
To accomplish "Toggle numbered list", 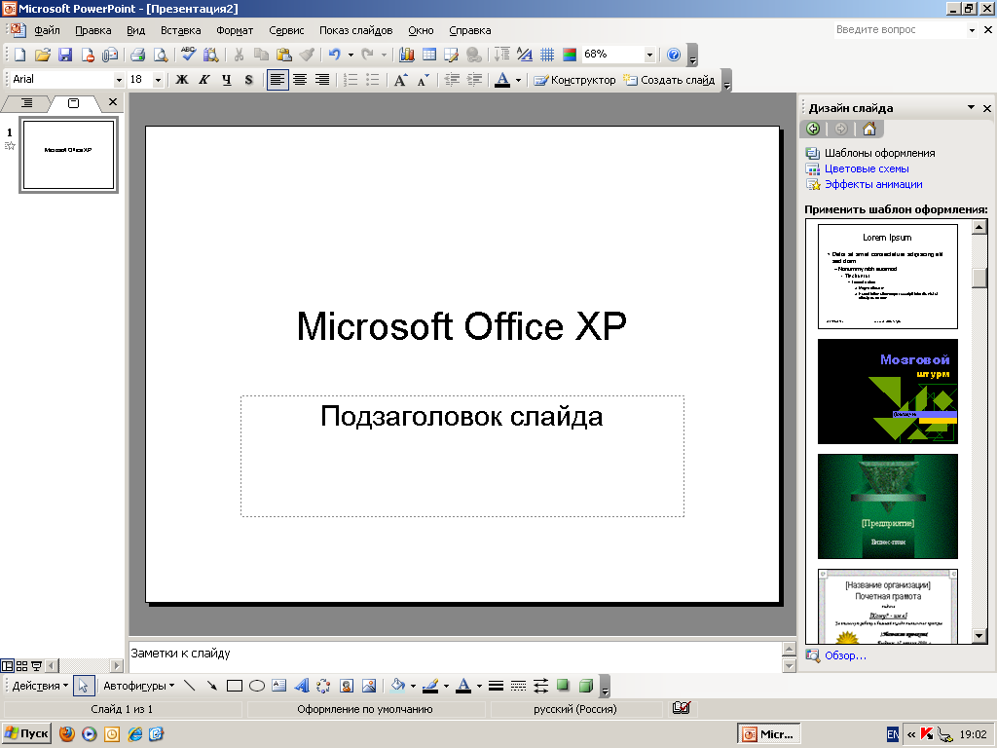I will [x=351, y=80].
